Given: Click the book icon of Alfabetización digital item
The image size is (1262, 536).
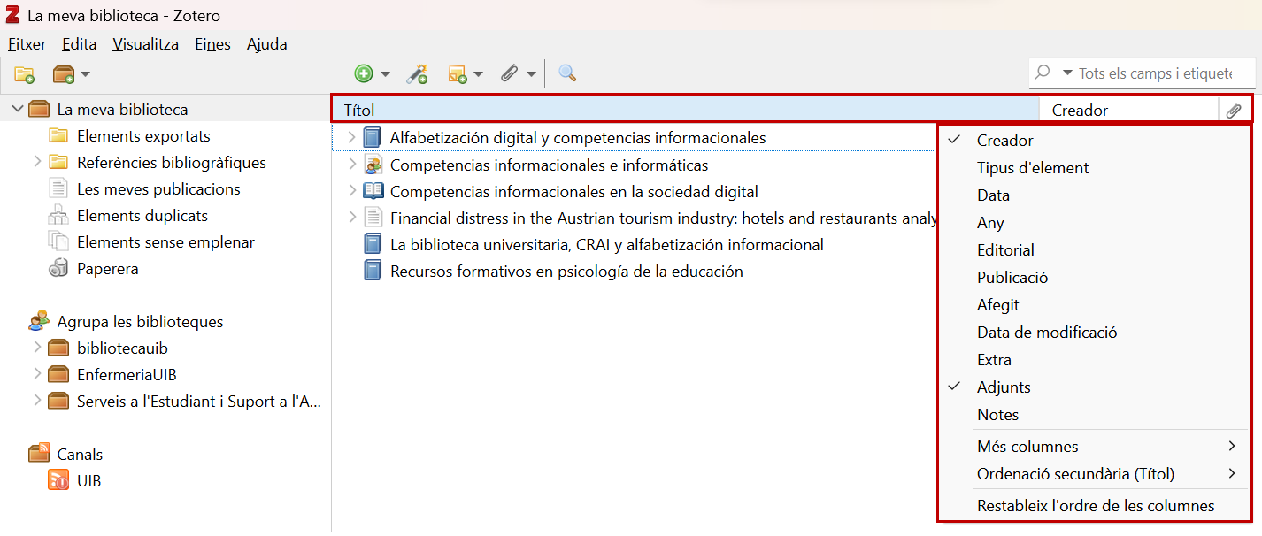Looking at the screenshot, I should (373, 138).
